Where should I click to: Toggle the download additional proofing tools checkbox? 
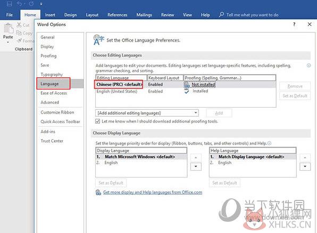(98, 121)
